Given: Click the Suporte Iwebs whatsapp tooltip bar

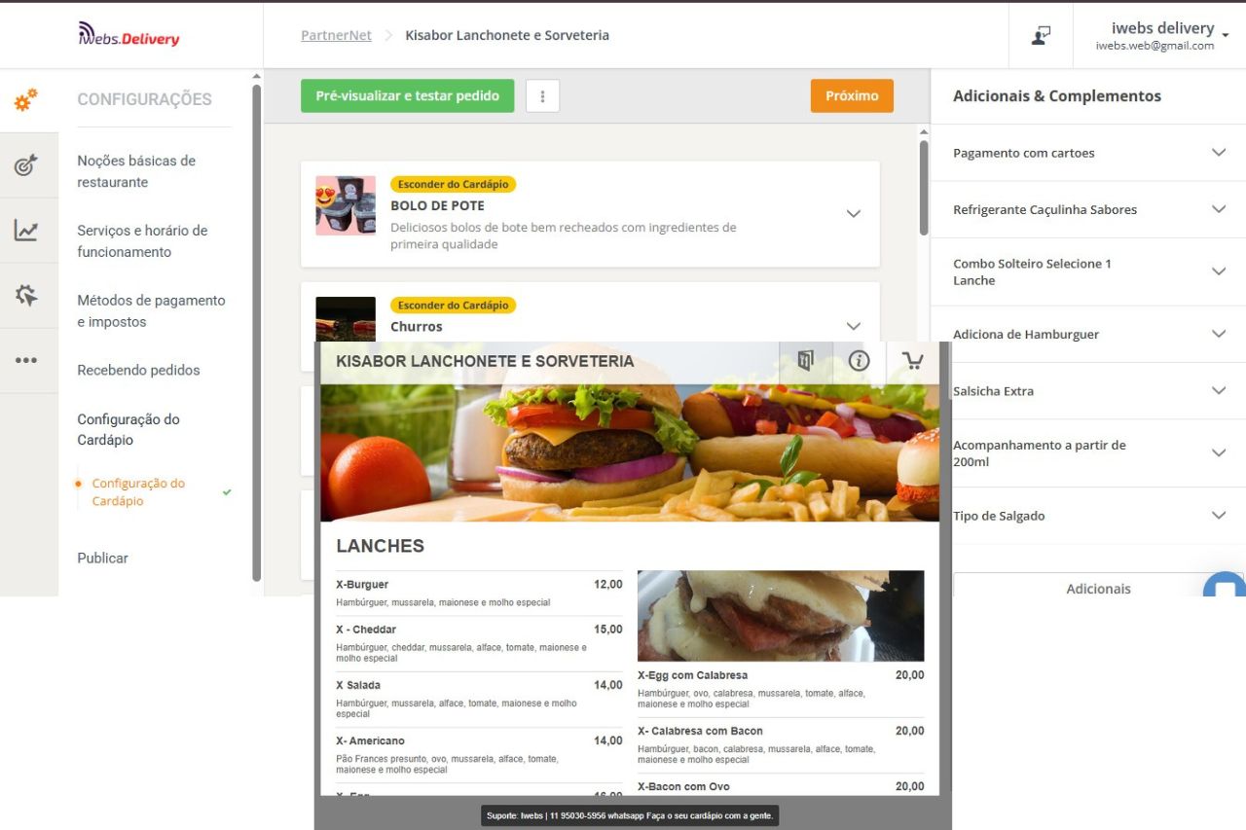Looking at the screenshot, I should 630,815.
